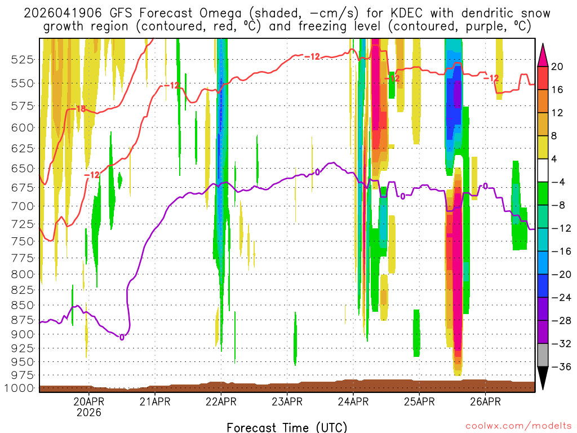This screenshot has width=577, height=433.
Task: Click the pink color bar segment above 20
Action: coord(543,56)
